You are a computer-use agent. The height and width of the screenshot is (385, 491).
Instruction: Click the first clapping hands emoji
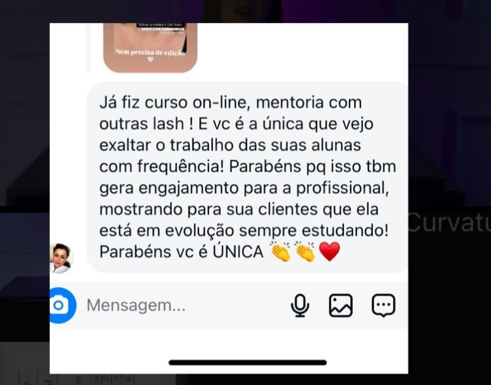(280, 252)
